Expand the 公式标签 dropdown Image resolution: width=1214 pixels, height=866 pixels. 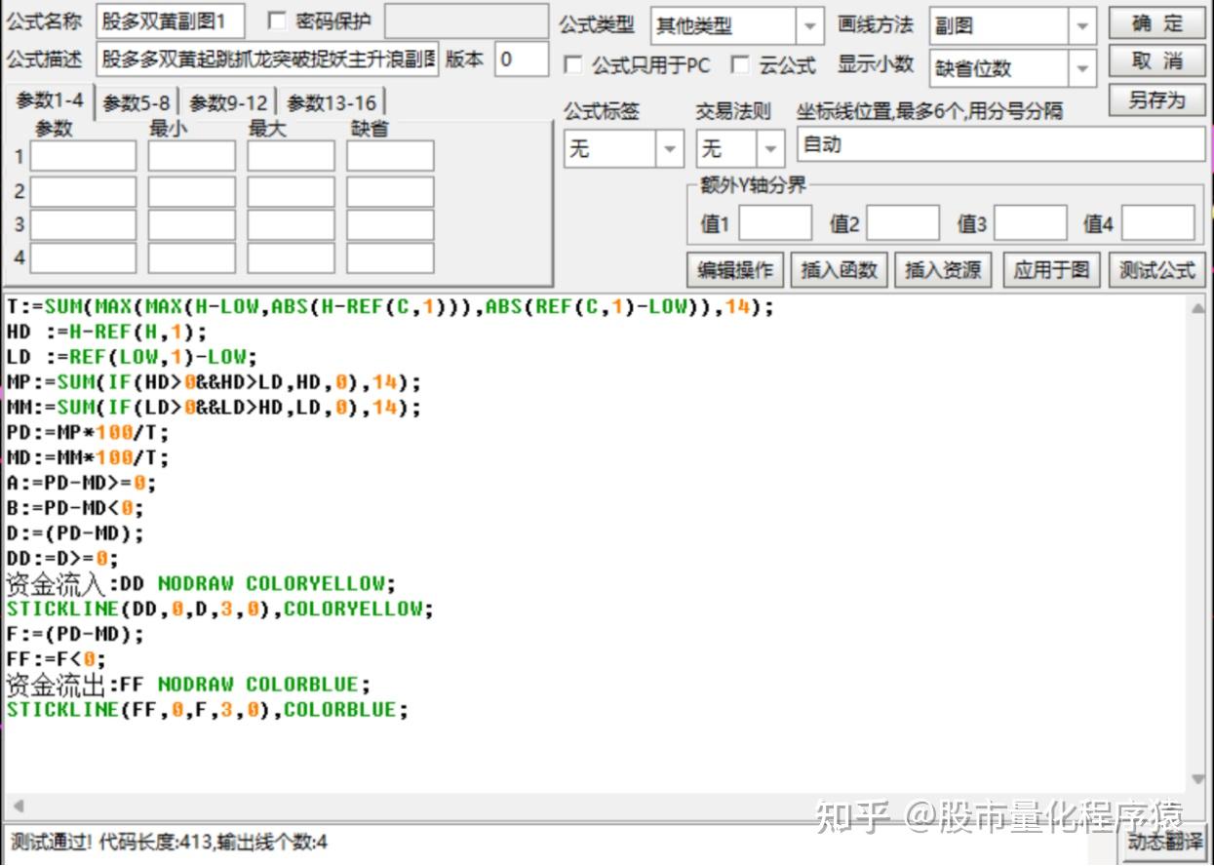(669, 149)
